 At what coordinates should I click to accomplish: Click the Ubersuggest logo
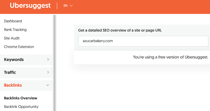[x=30, y=6]
